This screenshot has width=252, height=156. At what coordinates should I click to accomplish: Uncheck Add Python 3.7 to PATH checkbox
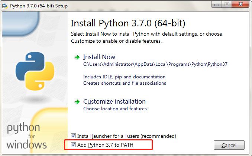[73, 145]
